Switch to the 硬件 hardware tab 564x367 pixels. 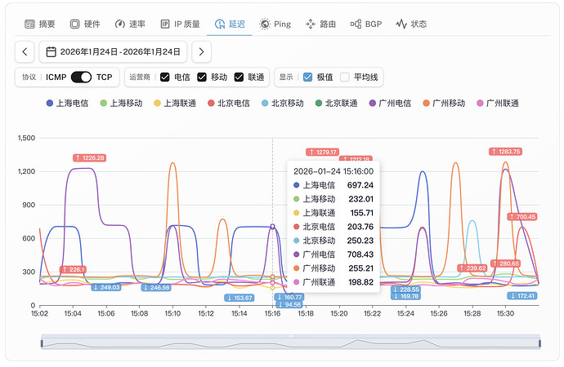(85, 24)
